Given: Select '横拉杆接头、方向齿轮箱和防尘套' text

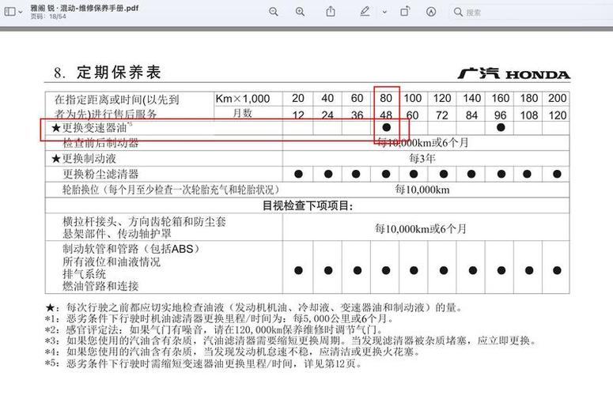Looking at the screenshot, I should point(144,222).
